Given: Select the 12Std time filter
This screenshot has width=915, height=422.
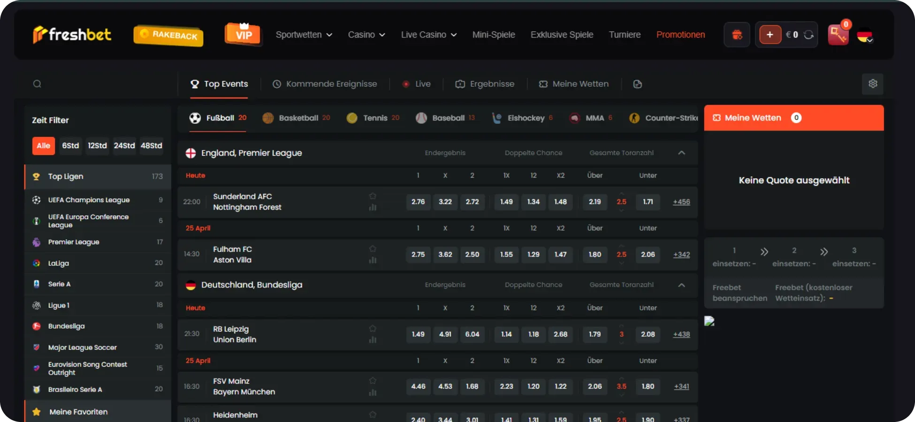Looking at the screenshot, I should [x=97, y=146].
